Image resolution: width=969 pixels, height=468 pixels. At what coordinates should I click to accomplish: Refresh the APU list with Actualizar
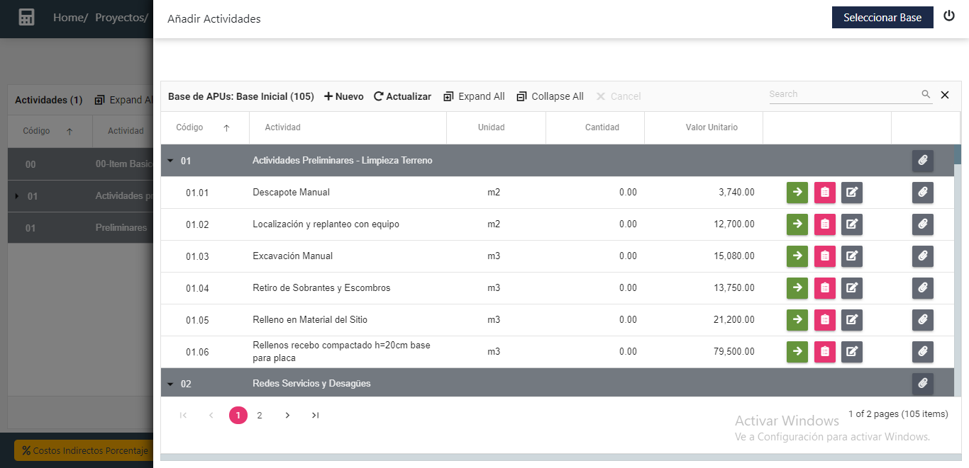402,96
